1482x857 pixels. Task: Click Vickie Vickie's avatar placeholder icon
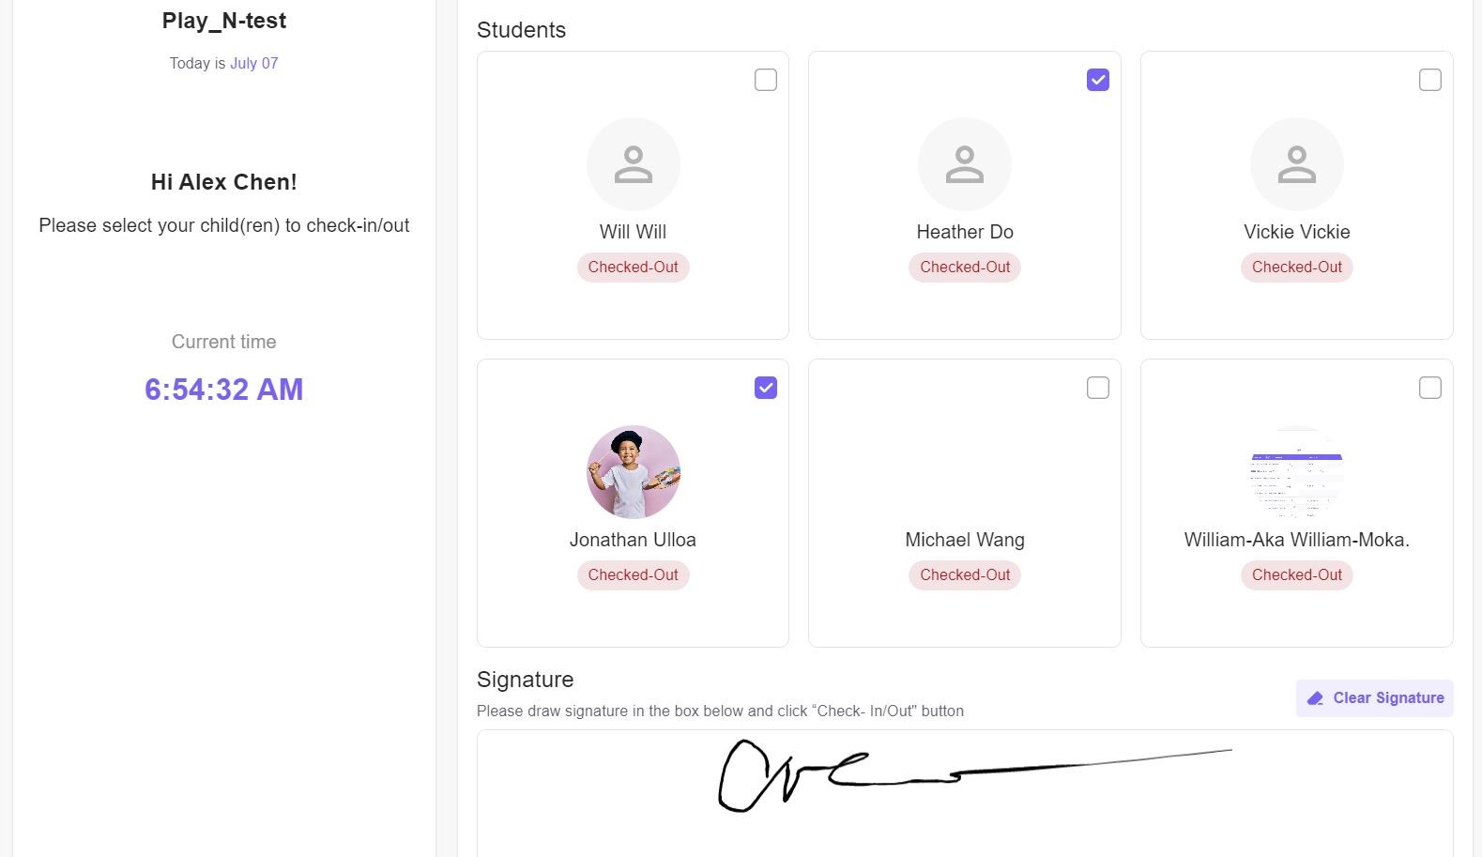tap(1297, 164)
